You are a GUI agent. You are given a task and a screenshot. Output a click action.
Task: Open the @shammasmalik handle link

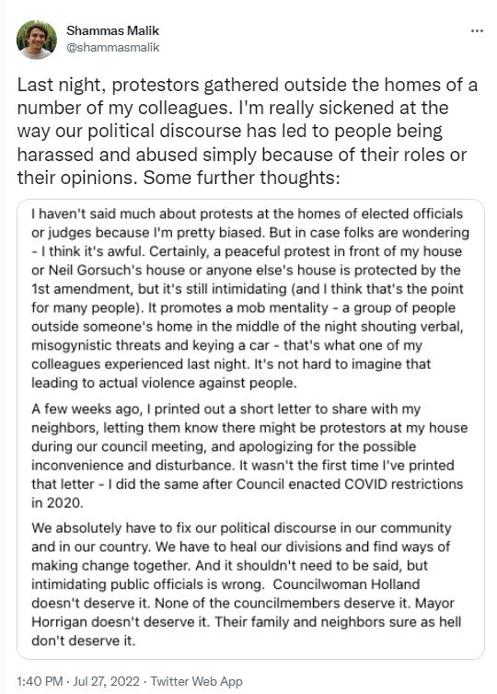point(113,47)
